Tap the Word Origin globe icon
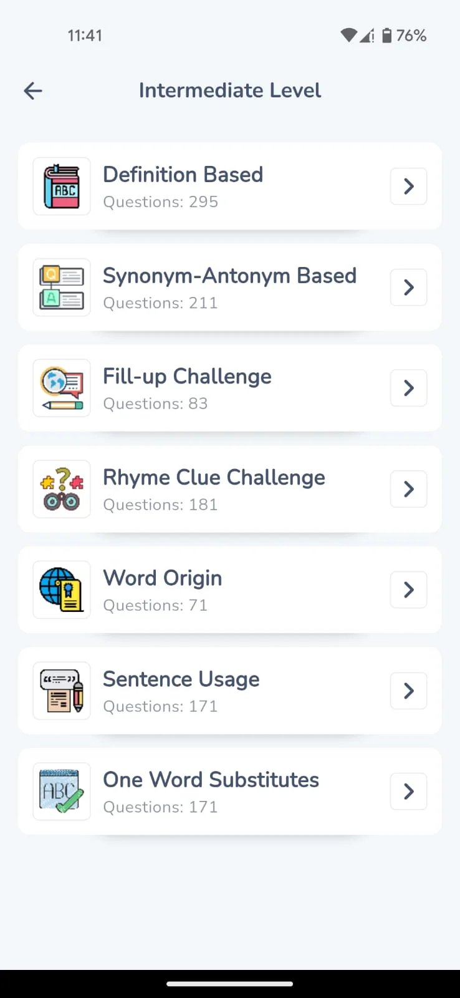This screenshot has width=460, height=998. [62, 590]
